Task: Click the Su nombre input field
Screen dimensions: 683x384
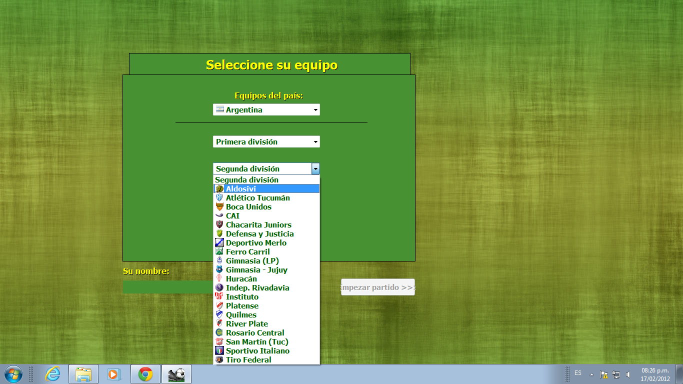Action: 168,287
